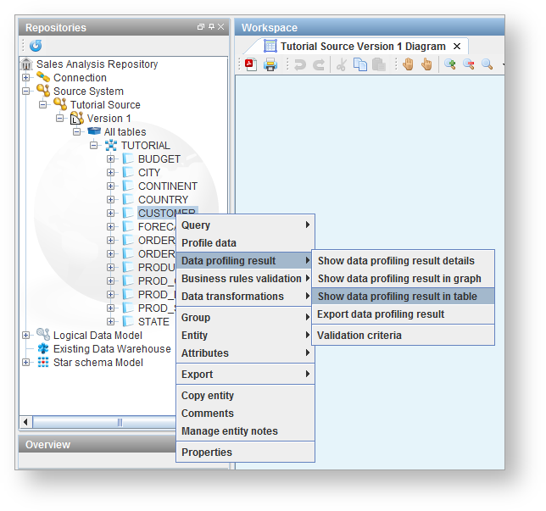The height and width of the screenshot is (511, 546).
Task: Click the cut scissors icon
Action: coord(341,64)
